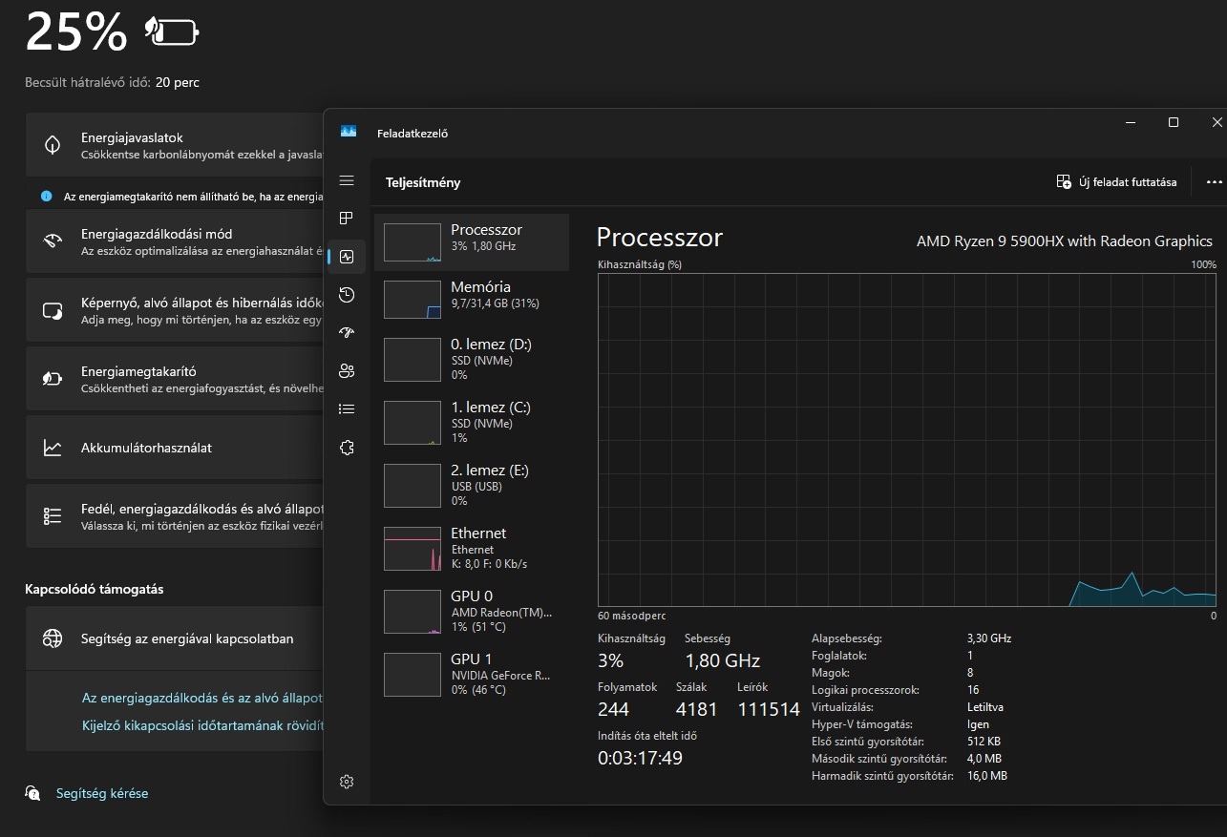Go to the Users page icon

[x=347, y=371]
